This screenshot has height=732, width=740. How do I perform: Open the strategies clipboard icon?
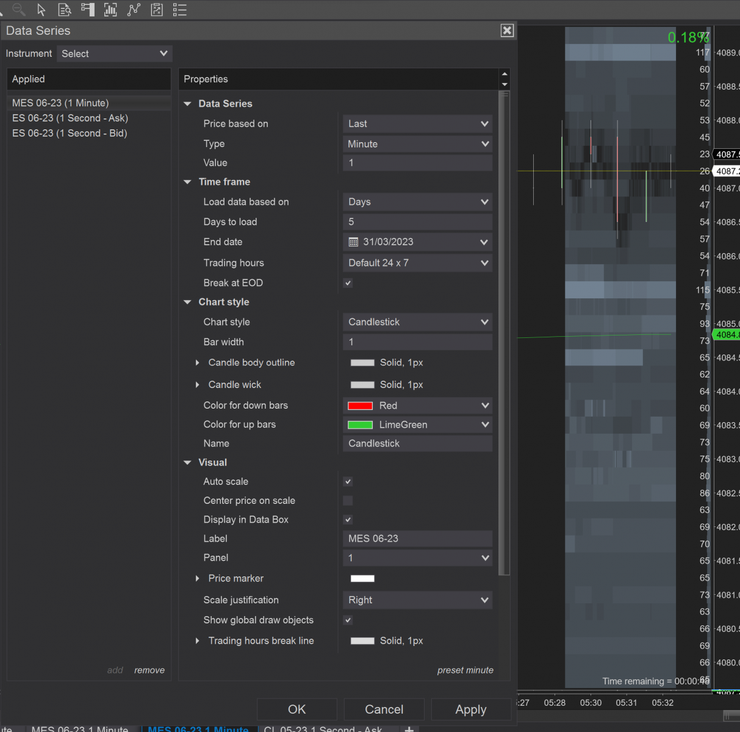(x=157, y=10)
